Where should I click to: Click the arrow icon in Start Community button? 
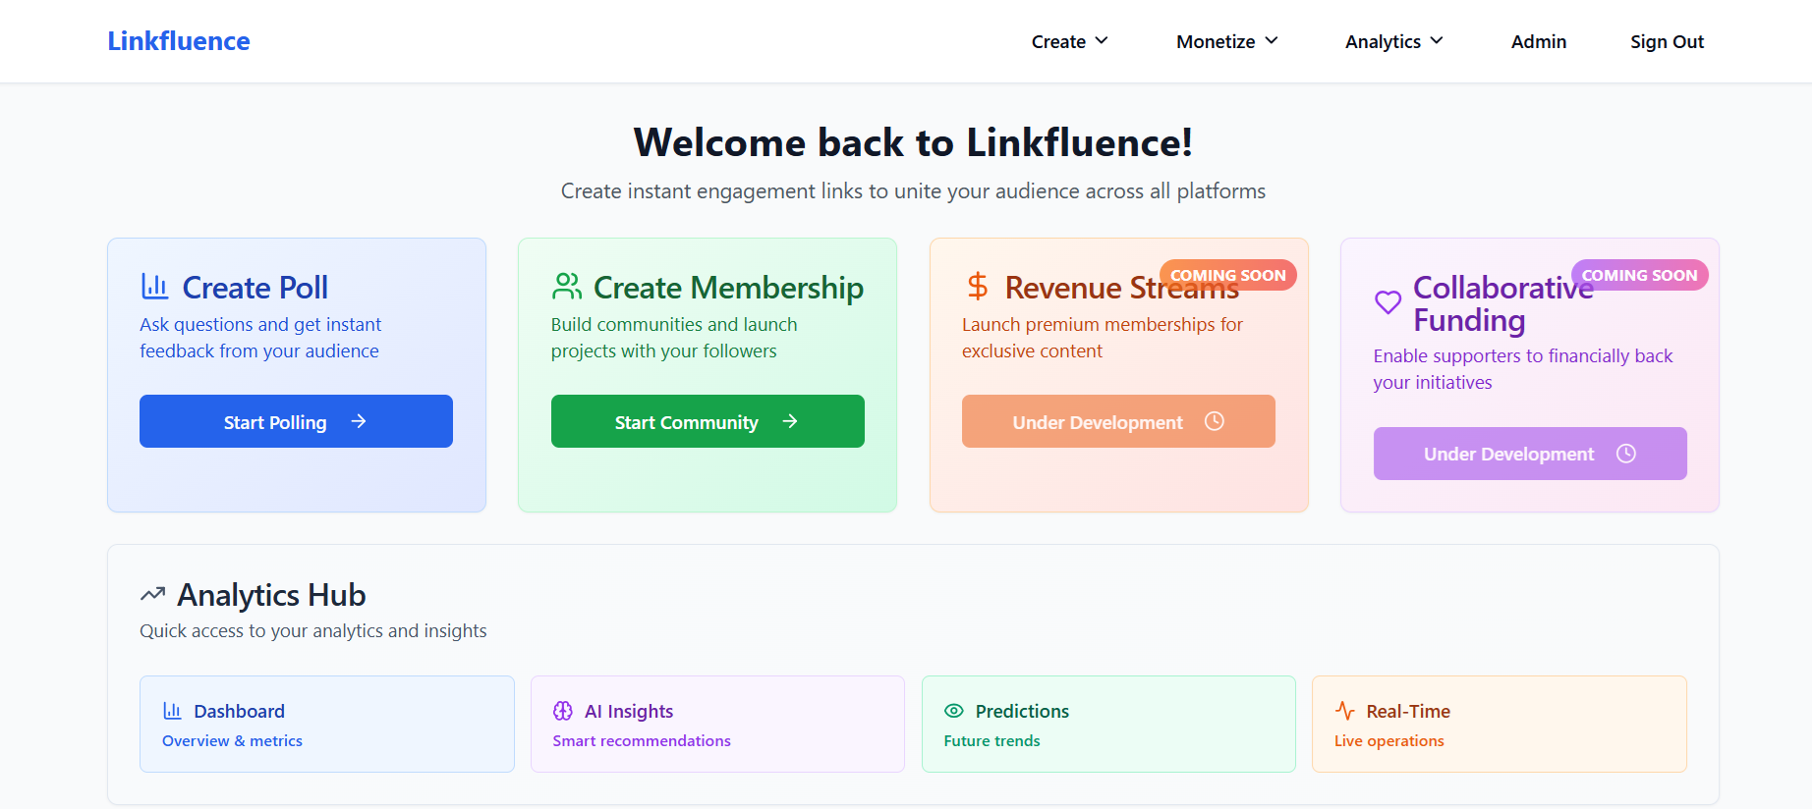[x=790, y=421]
